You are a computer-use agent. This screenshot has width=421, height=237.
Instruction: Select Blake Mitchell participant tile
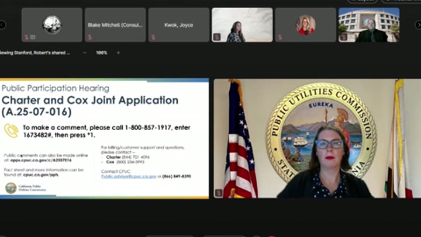pos(115,25)
